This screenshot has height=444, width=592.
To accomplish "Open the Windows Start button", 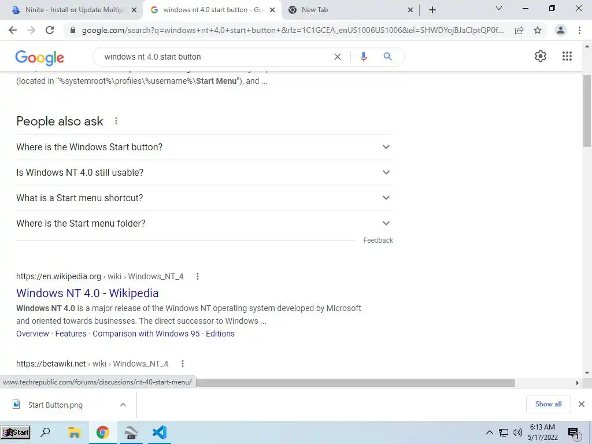I will coord(16,432).
